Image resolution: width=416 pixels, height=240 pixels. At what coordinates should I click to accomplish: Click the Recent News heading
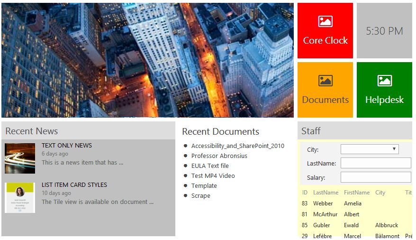point(32,131)
